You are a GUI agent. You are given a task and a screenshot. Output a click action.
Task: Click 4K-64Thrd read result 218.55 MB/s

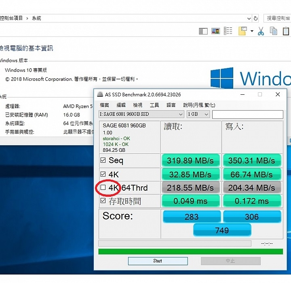click(191, 187)
